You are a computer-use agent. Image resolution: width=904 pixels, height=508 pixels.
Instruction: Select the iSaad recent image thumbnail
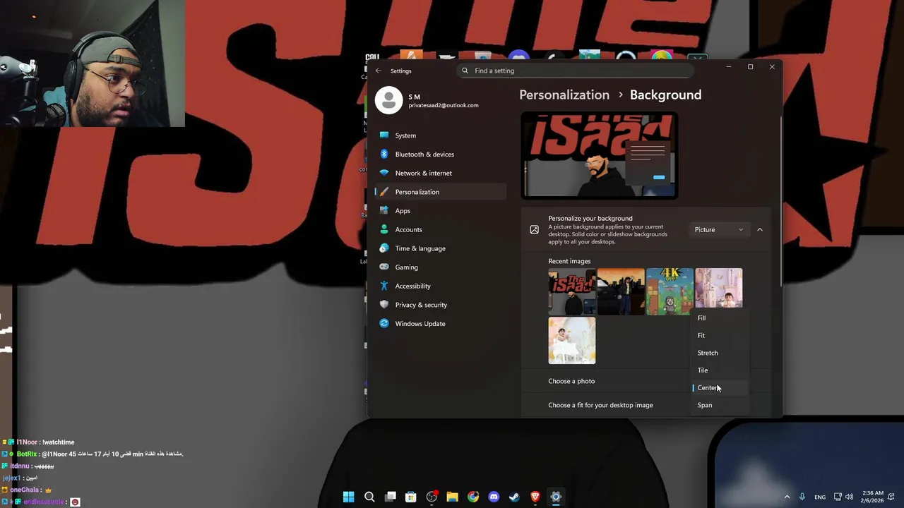tap(572, 291)
